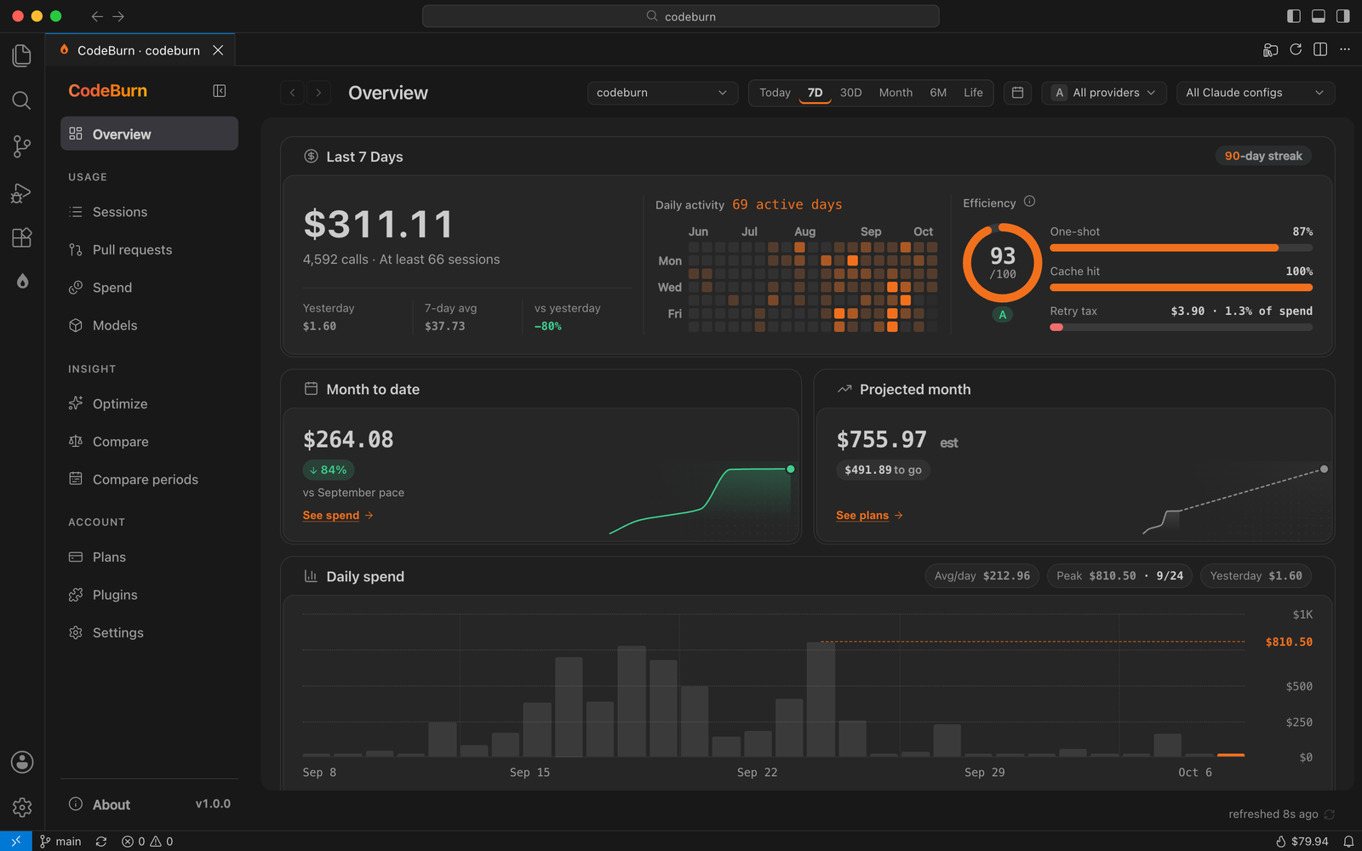Viewport: 1362px width, 851px height.
Task: Open the calendar date picker icon
Action: click(1017, 93)
